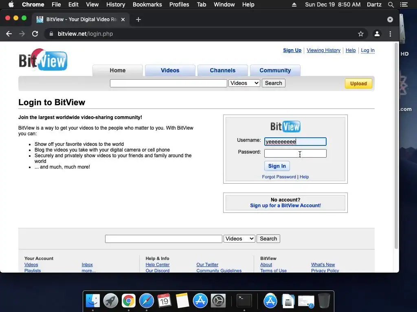Viewport: 417px width, 312px height.
Task: Open the Profiles menu
Action: pyautogui.click(x=179, y=4)
